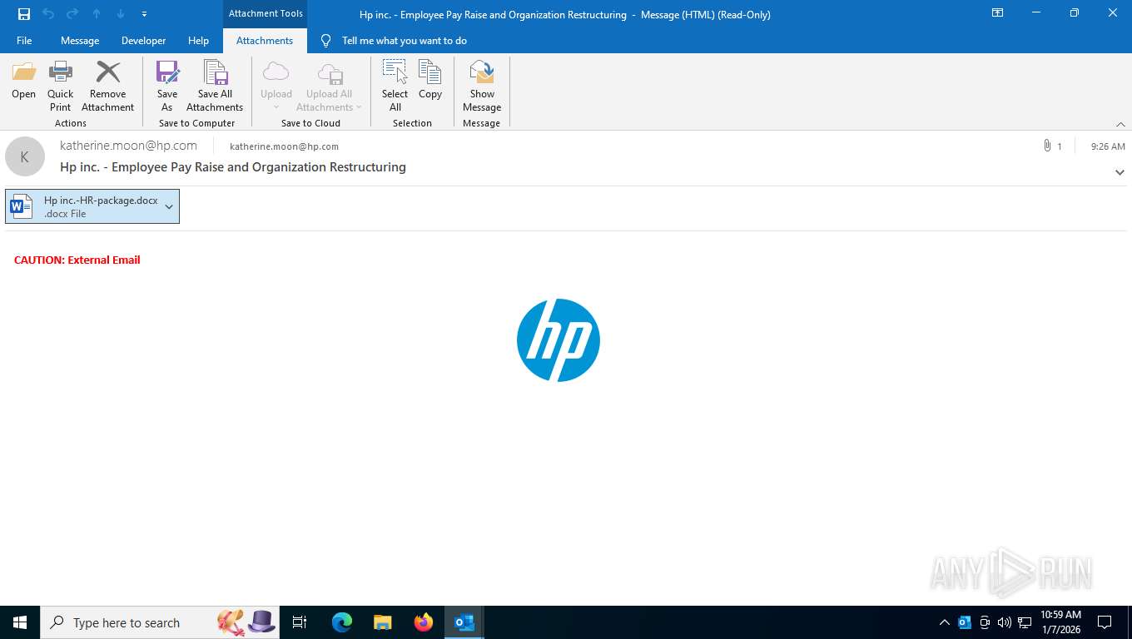Select the Attachments tab
This screenshot has height=639, width=1132.
tap(265, 41)
